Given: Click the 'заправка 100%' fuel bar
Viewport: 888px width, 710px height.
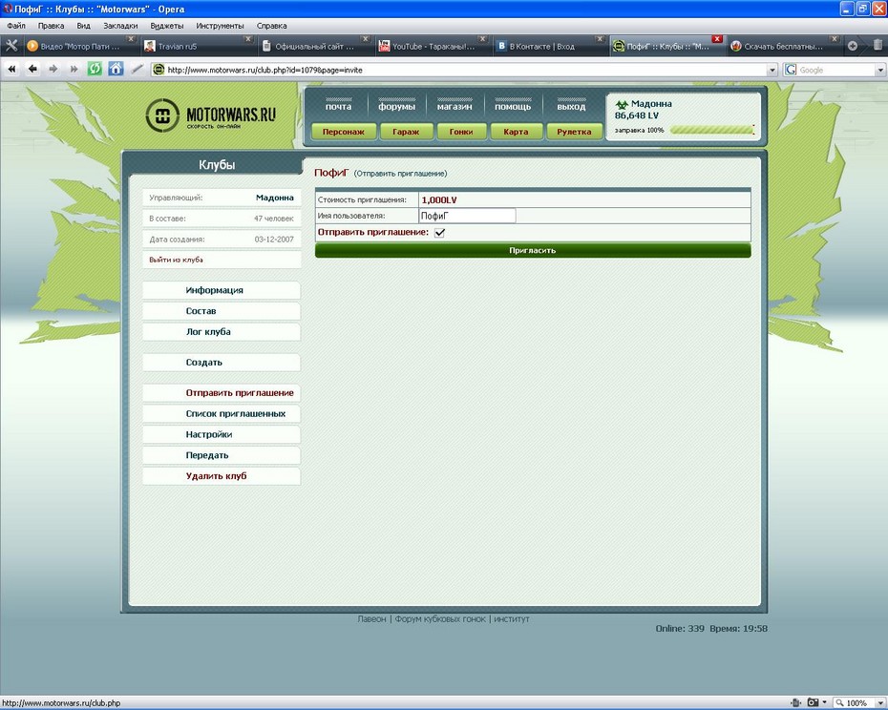Looking at the screenshot, I should tap(711, 130).
